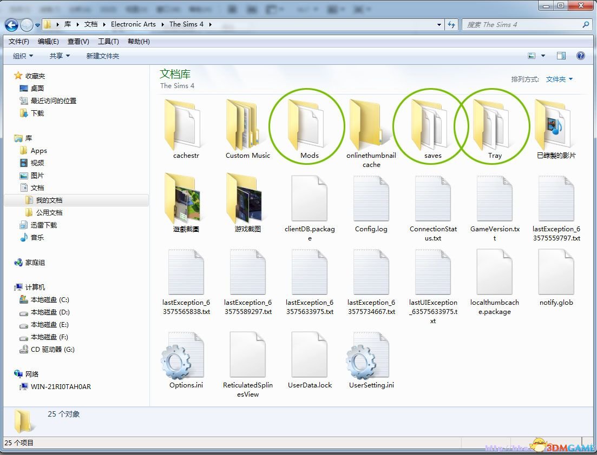
Task: Select 公用文档 in the navigation tree
Action: 49,212
